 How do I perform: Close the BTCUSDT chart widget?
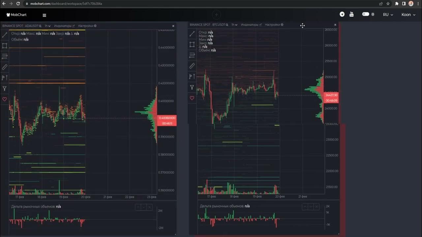click(335, 25)
